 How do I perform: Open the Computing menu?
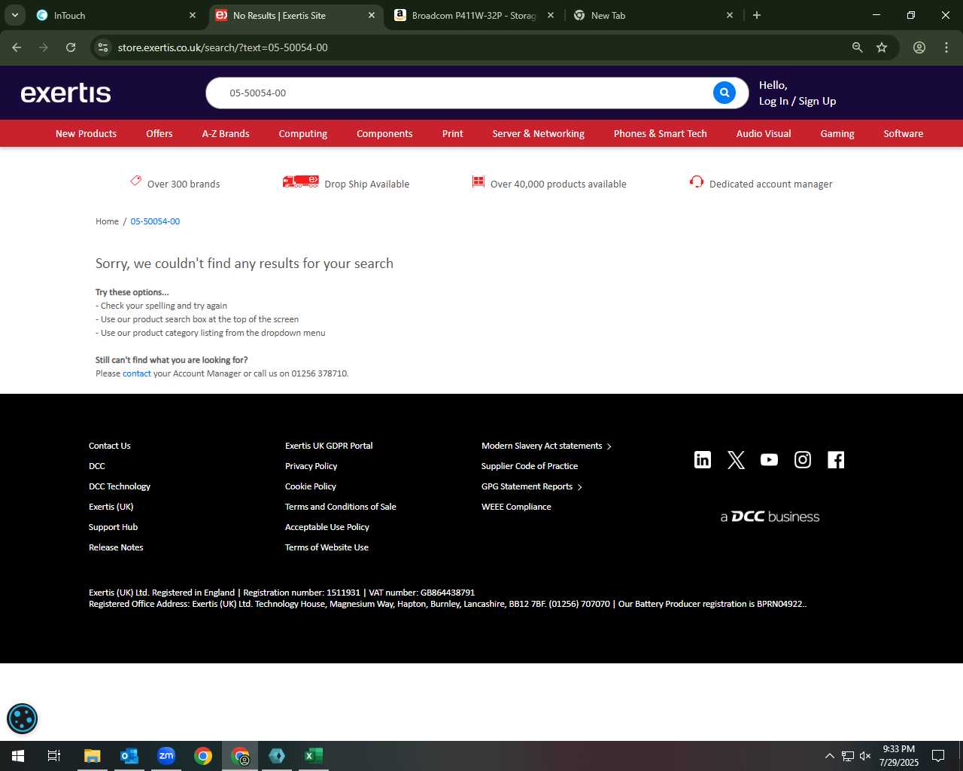[303, 133]
